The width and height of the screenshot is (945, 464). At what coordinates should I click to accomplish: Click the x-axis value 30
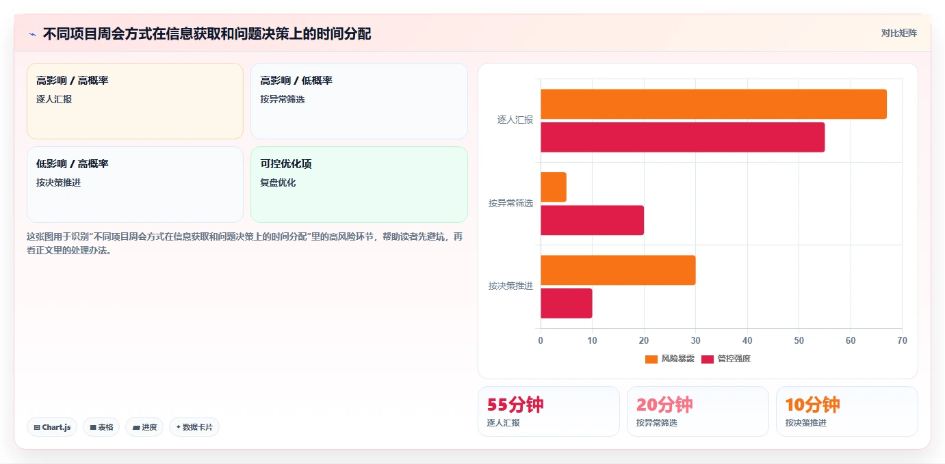pyautogui.click(x=695, y=340)
